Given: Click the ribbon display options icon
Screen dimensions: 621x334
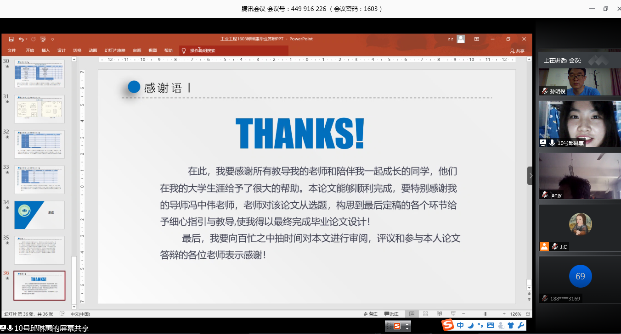Looking at the screenshot, I should [x=477, y=39].
